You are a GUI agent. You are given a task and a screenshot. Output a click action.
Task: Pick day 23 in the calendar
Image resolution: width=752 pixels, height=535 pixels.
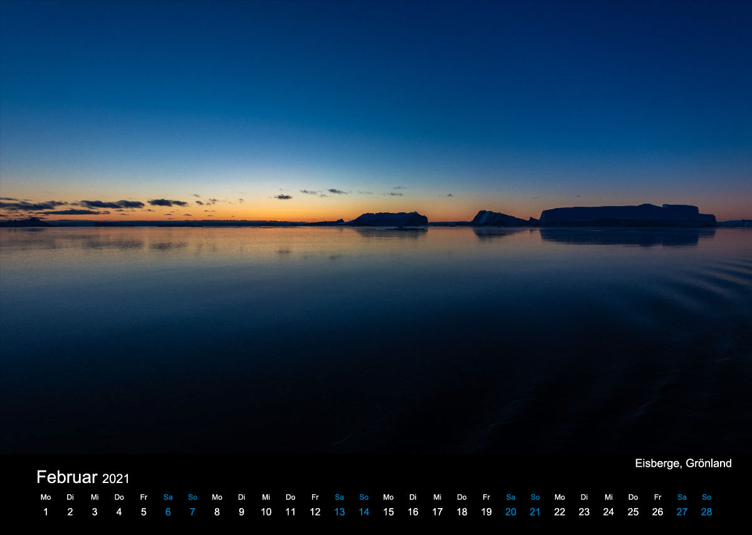tap(584, 512)
